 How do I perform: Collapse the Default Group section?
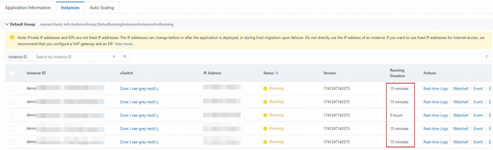(7, 24)
